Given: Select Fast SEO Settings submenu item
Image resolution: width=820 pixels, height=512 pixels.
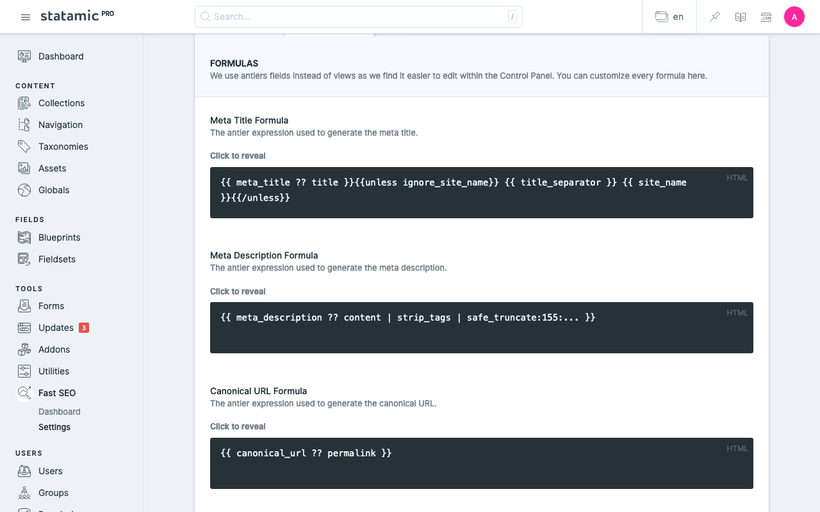Looking at the screenshot, I should tap(54, 427).
